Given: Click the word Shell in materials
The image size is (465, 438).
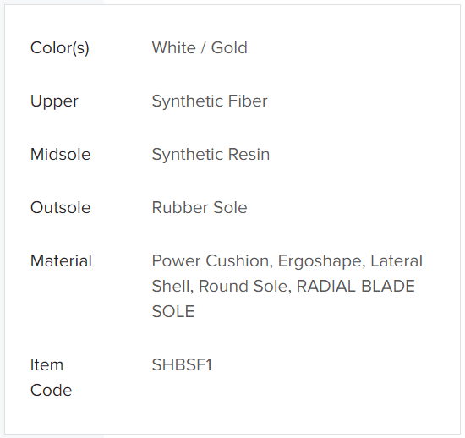Looking at the screenshot, I should pyautogui.click(x=172, y=287).
